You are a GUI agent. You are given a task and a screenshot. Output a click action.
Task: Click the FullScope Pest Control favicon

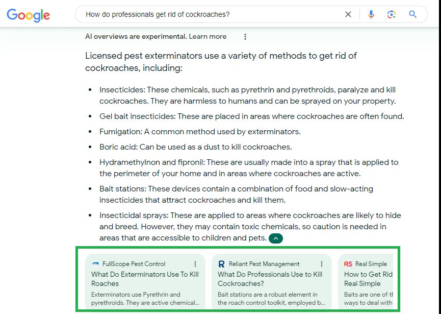95,264
